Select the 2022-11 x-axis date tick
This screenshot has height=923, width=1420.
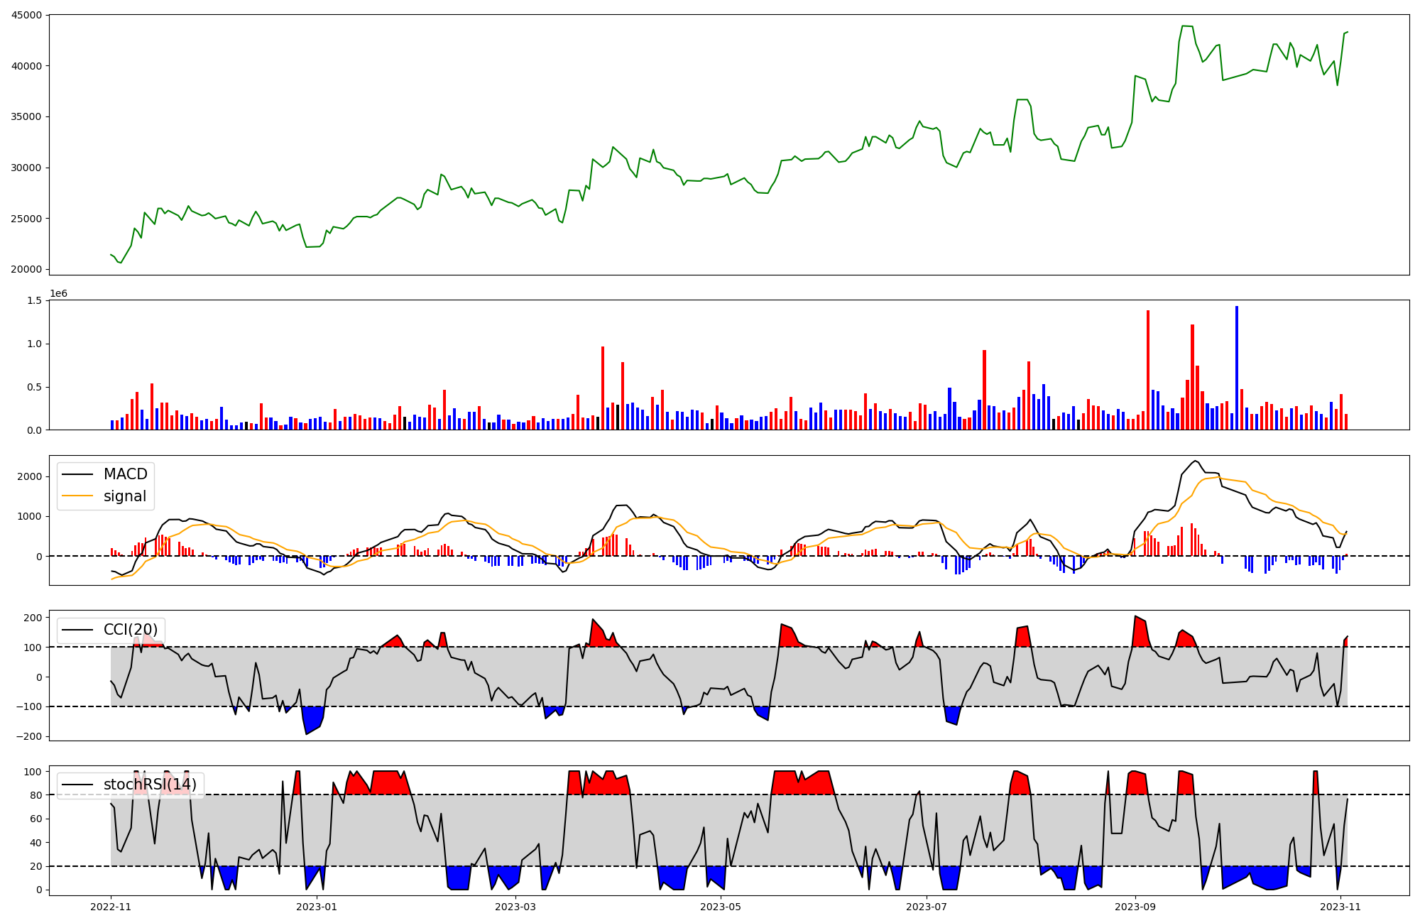[111, 907]
